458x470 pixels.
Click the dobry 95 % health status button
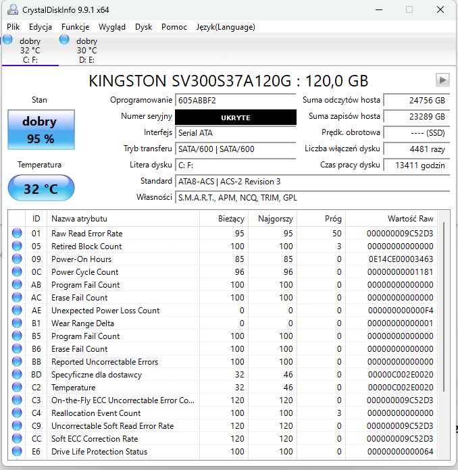tap(41, 130)
